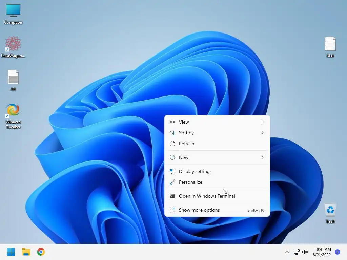This screenshot has height=260, width=347.
Task: Select the Winaero Tweaker shortcut
Action: pyautogui.click(x=13, y=116)
